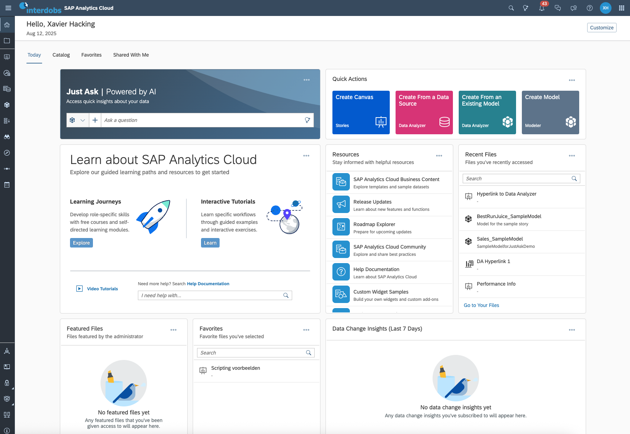Click the Customize button

pos(601,27)
